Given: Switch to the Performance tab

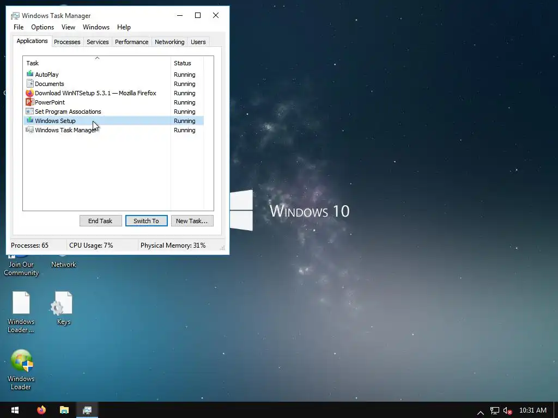Looking at the screenshot, I should click(x=131, y=42).
